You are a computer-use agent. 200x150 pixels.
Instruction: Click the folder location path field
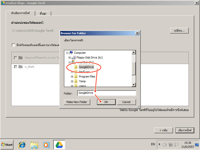point(89,30)
